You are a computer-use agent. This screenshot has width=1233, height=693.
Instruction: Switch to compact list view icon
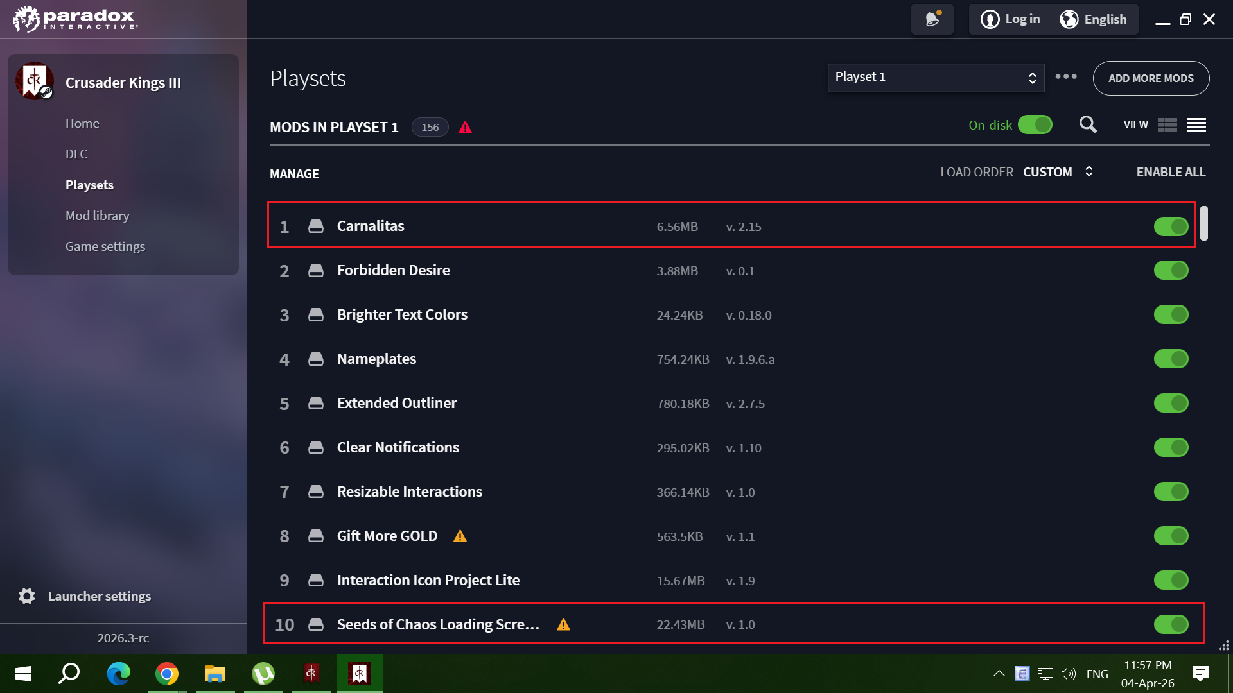click(1196, 125)
